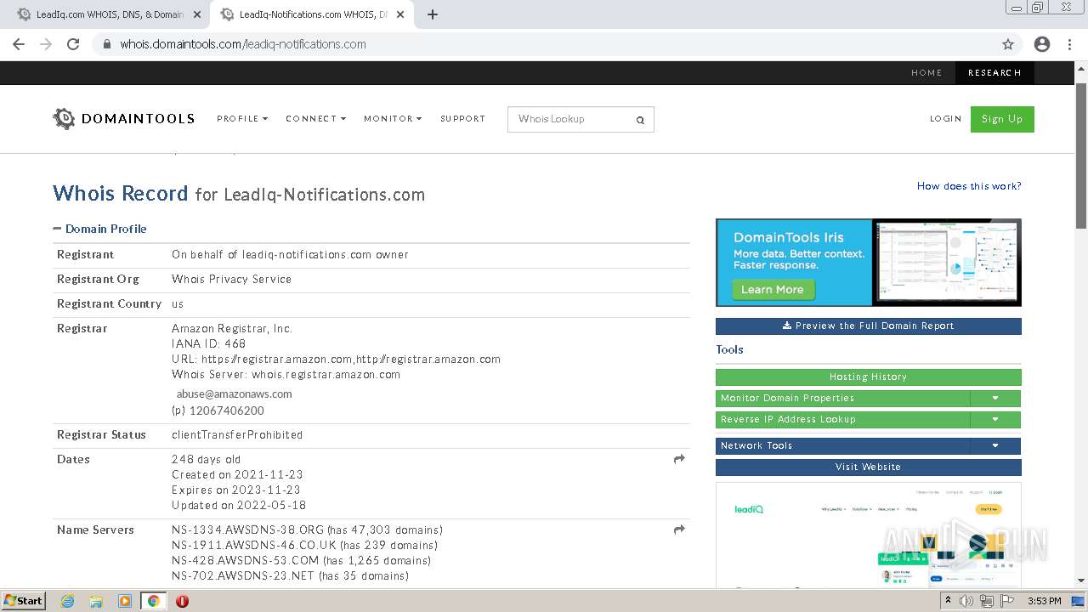The width and height of the screenshot is (1088, 612).
Task: Click the share arrow in Name Servers row
Action: 679,530
